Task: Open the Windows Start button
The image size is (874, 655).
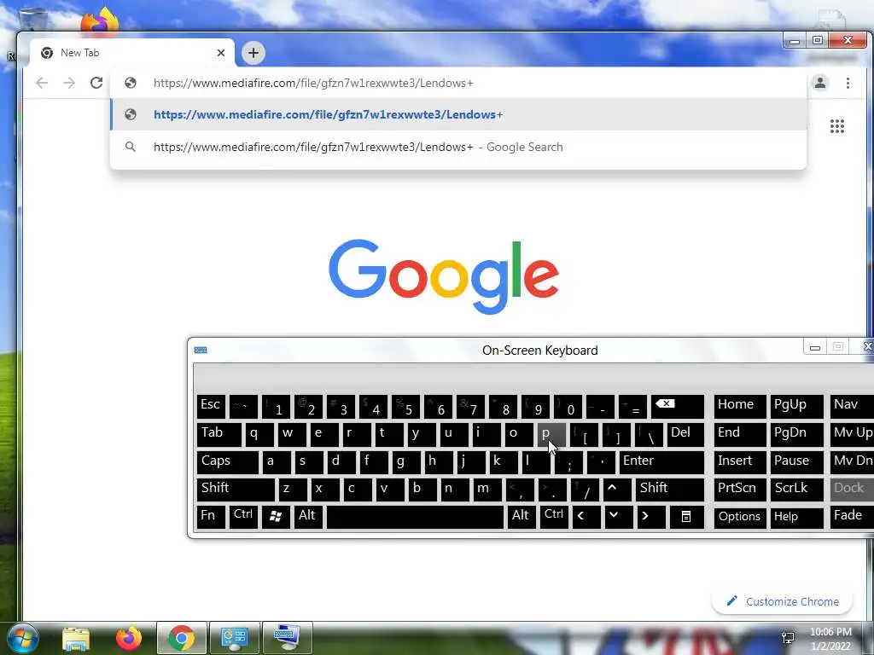Action: click(x=22, y=638)
